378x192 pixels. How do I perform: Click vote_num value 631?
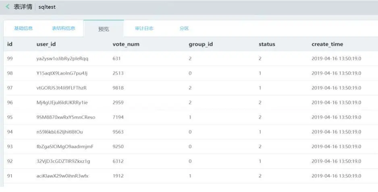coord(116,58)
